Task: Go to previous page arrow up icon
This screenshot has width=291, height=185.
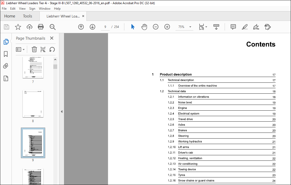Action: coord(81,27)
